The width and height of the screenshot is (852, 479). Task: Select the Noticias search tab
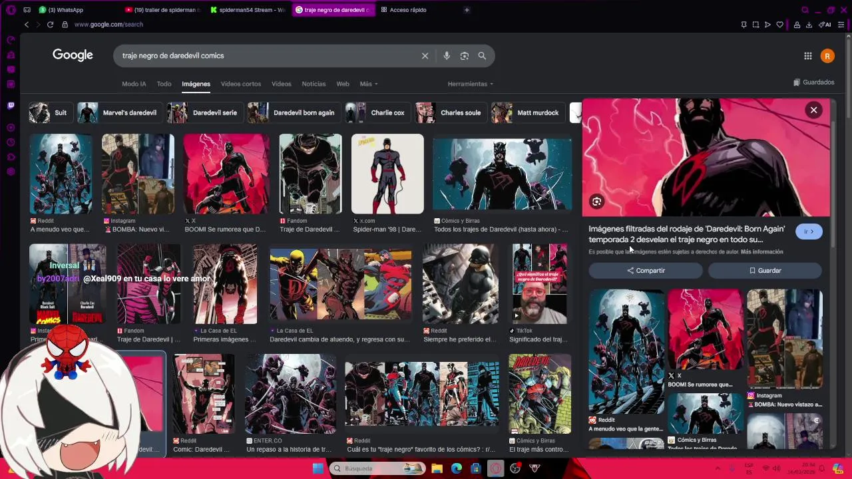pyautogui.click(x=314, y=84)
